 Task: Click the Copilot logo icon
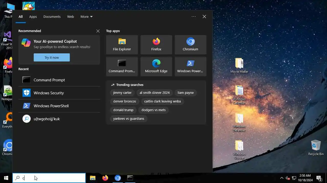[26, 43]
